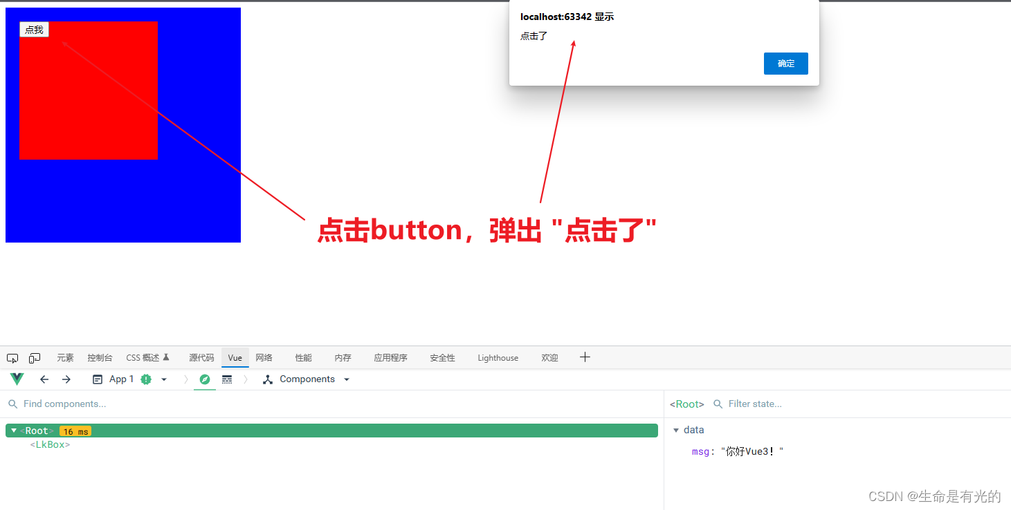Image resolution: width=1011 pixels, height=510 pixels.
Task: Select the inspector compass icon
Action: tap(204, 379)
